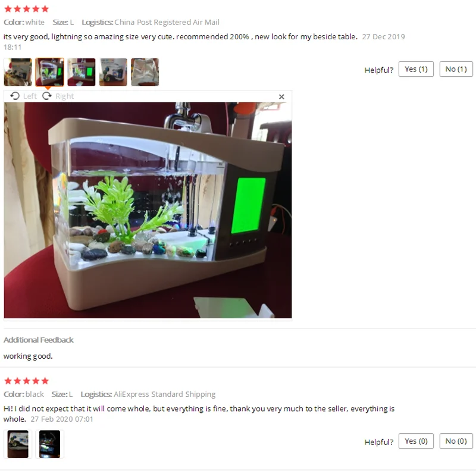Close the enlarged photo viewer
The width and height of the screenshot is (476, 476).
coord(281,96)
